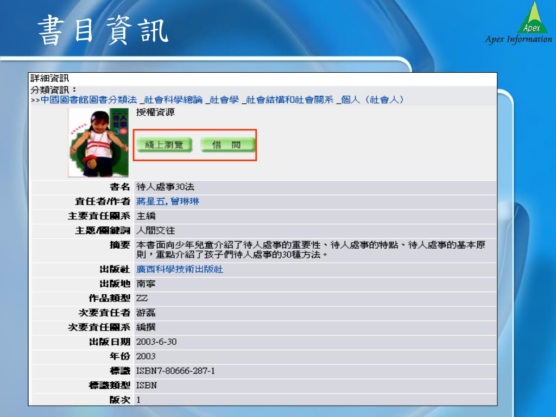Click the 責任者/作者 field label
The height and width of the screenshot is (417, 556).
103,201
